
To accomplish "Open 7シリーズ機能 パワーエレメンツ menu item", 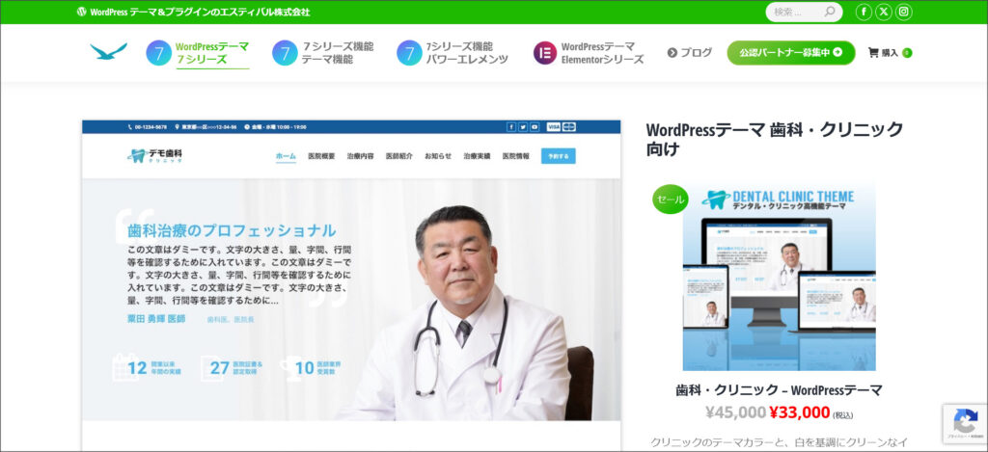I will pos(452,53).
